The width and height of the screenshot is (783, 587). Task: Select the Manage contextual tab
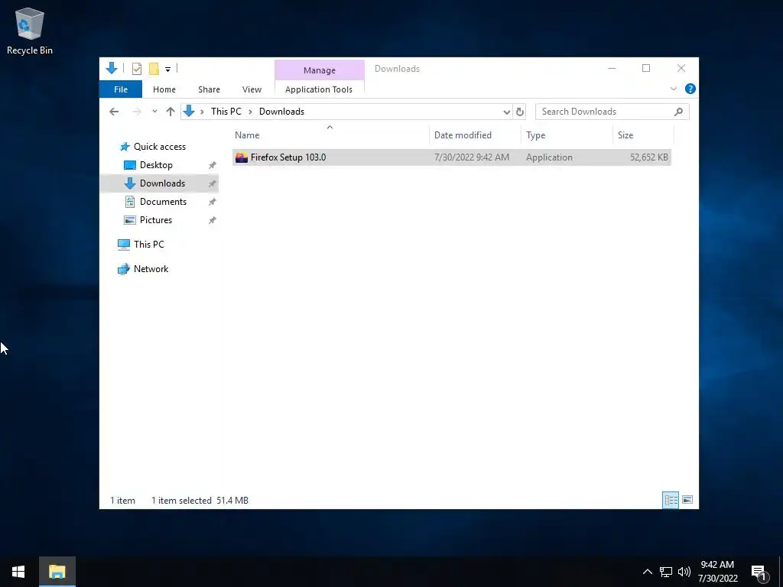(x=319, y=70)
